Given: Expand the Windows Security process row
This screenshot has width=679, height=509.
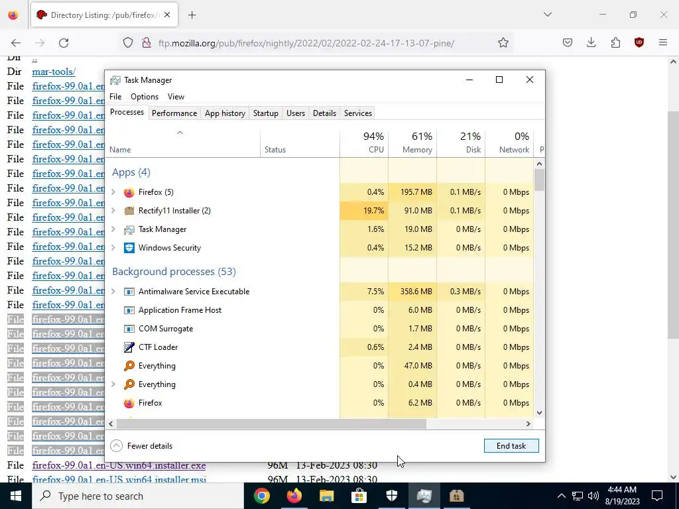Looking at the screenshot, I should pos(113,248).
